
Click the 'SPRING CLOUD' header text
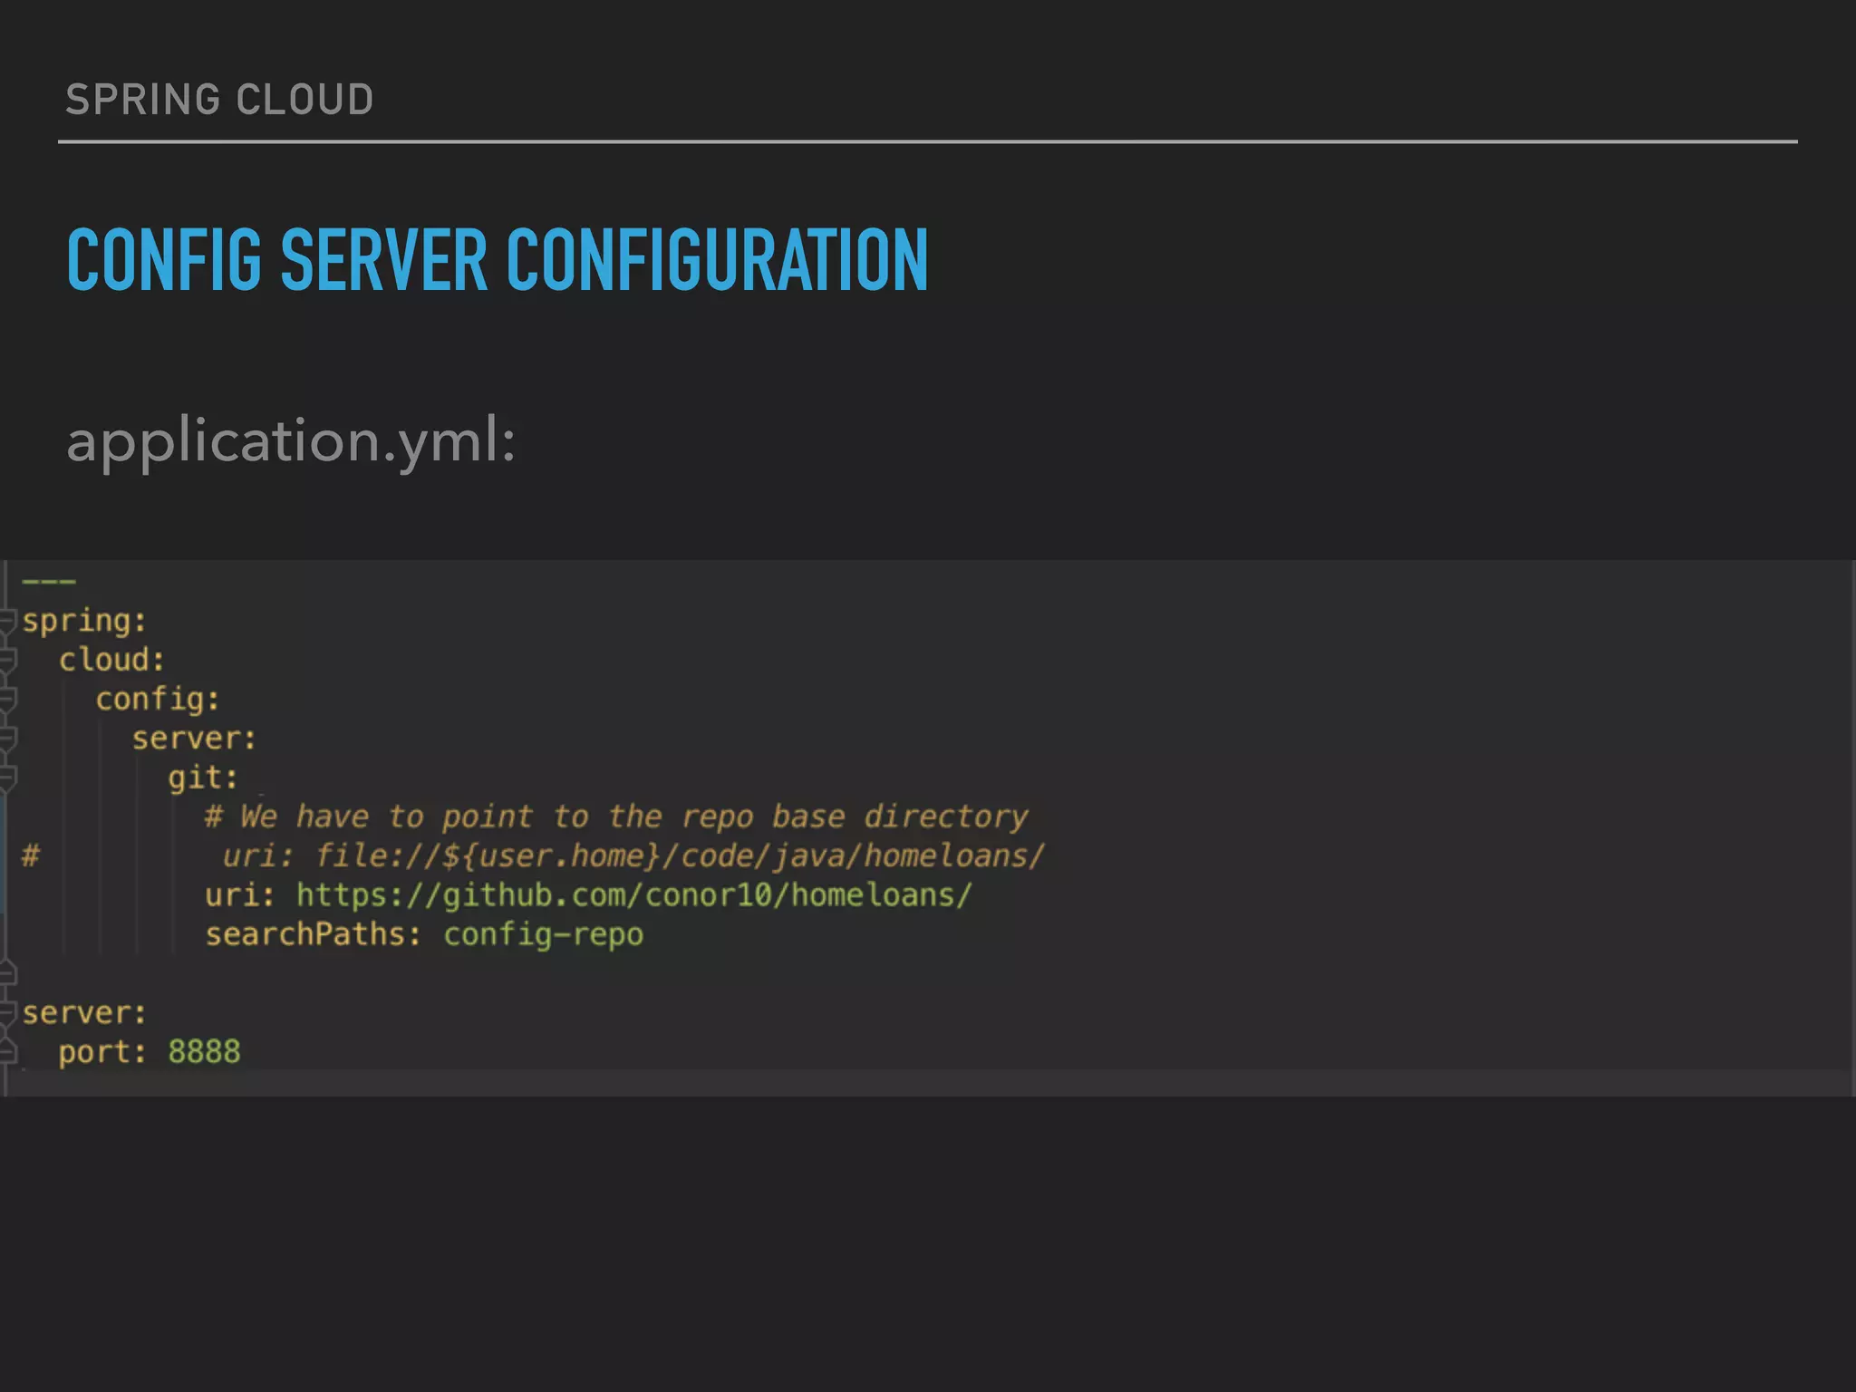[x=219, y=99]
